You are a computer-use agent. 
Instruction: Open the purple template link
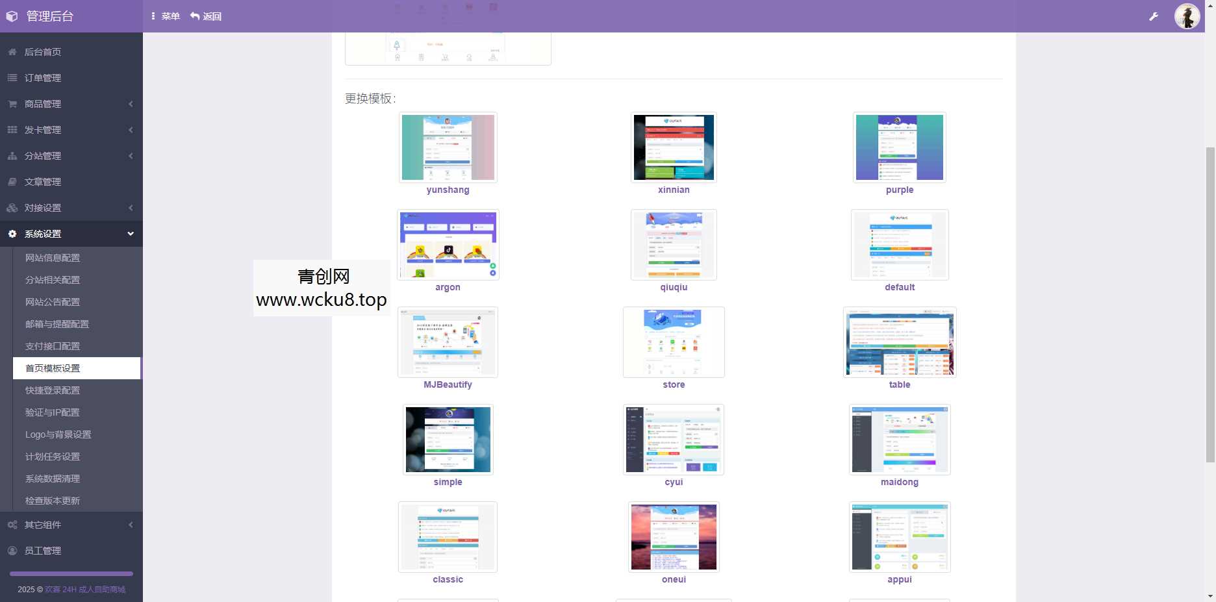coord(899,190)
